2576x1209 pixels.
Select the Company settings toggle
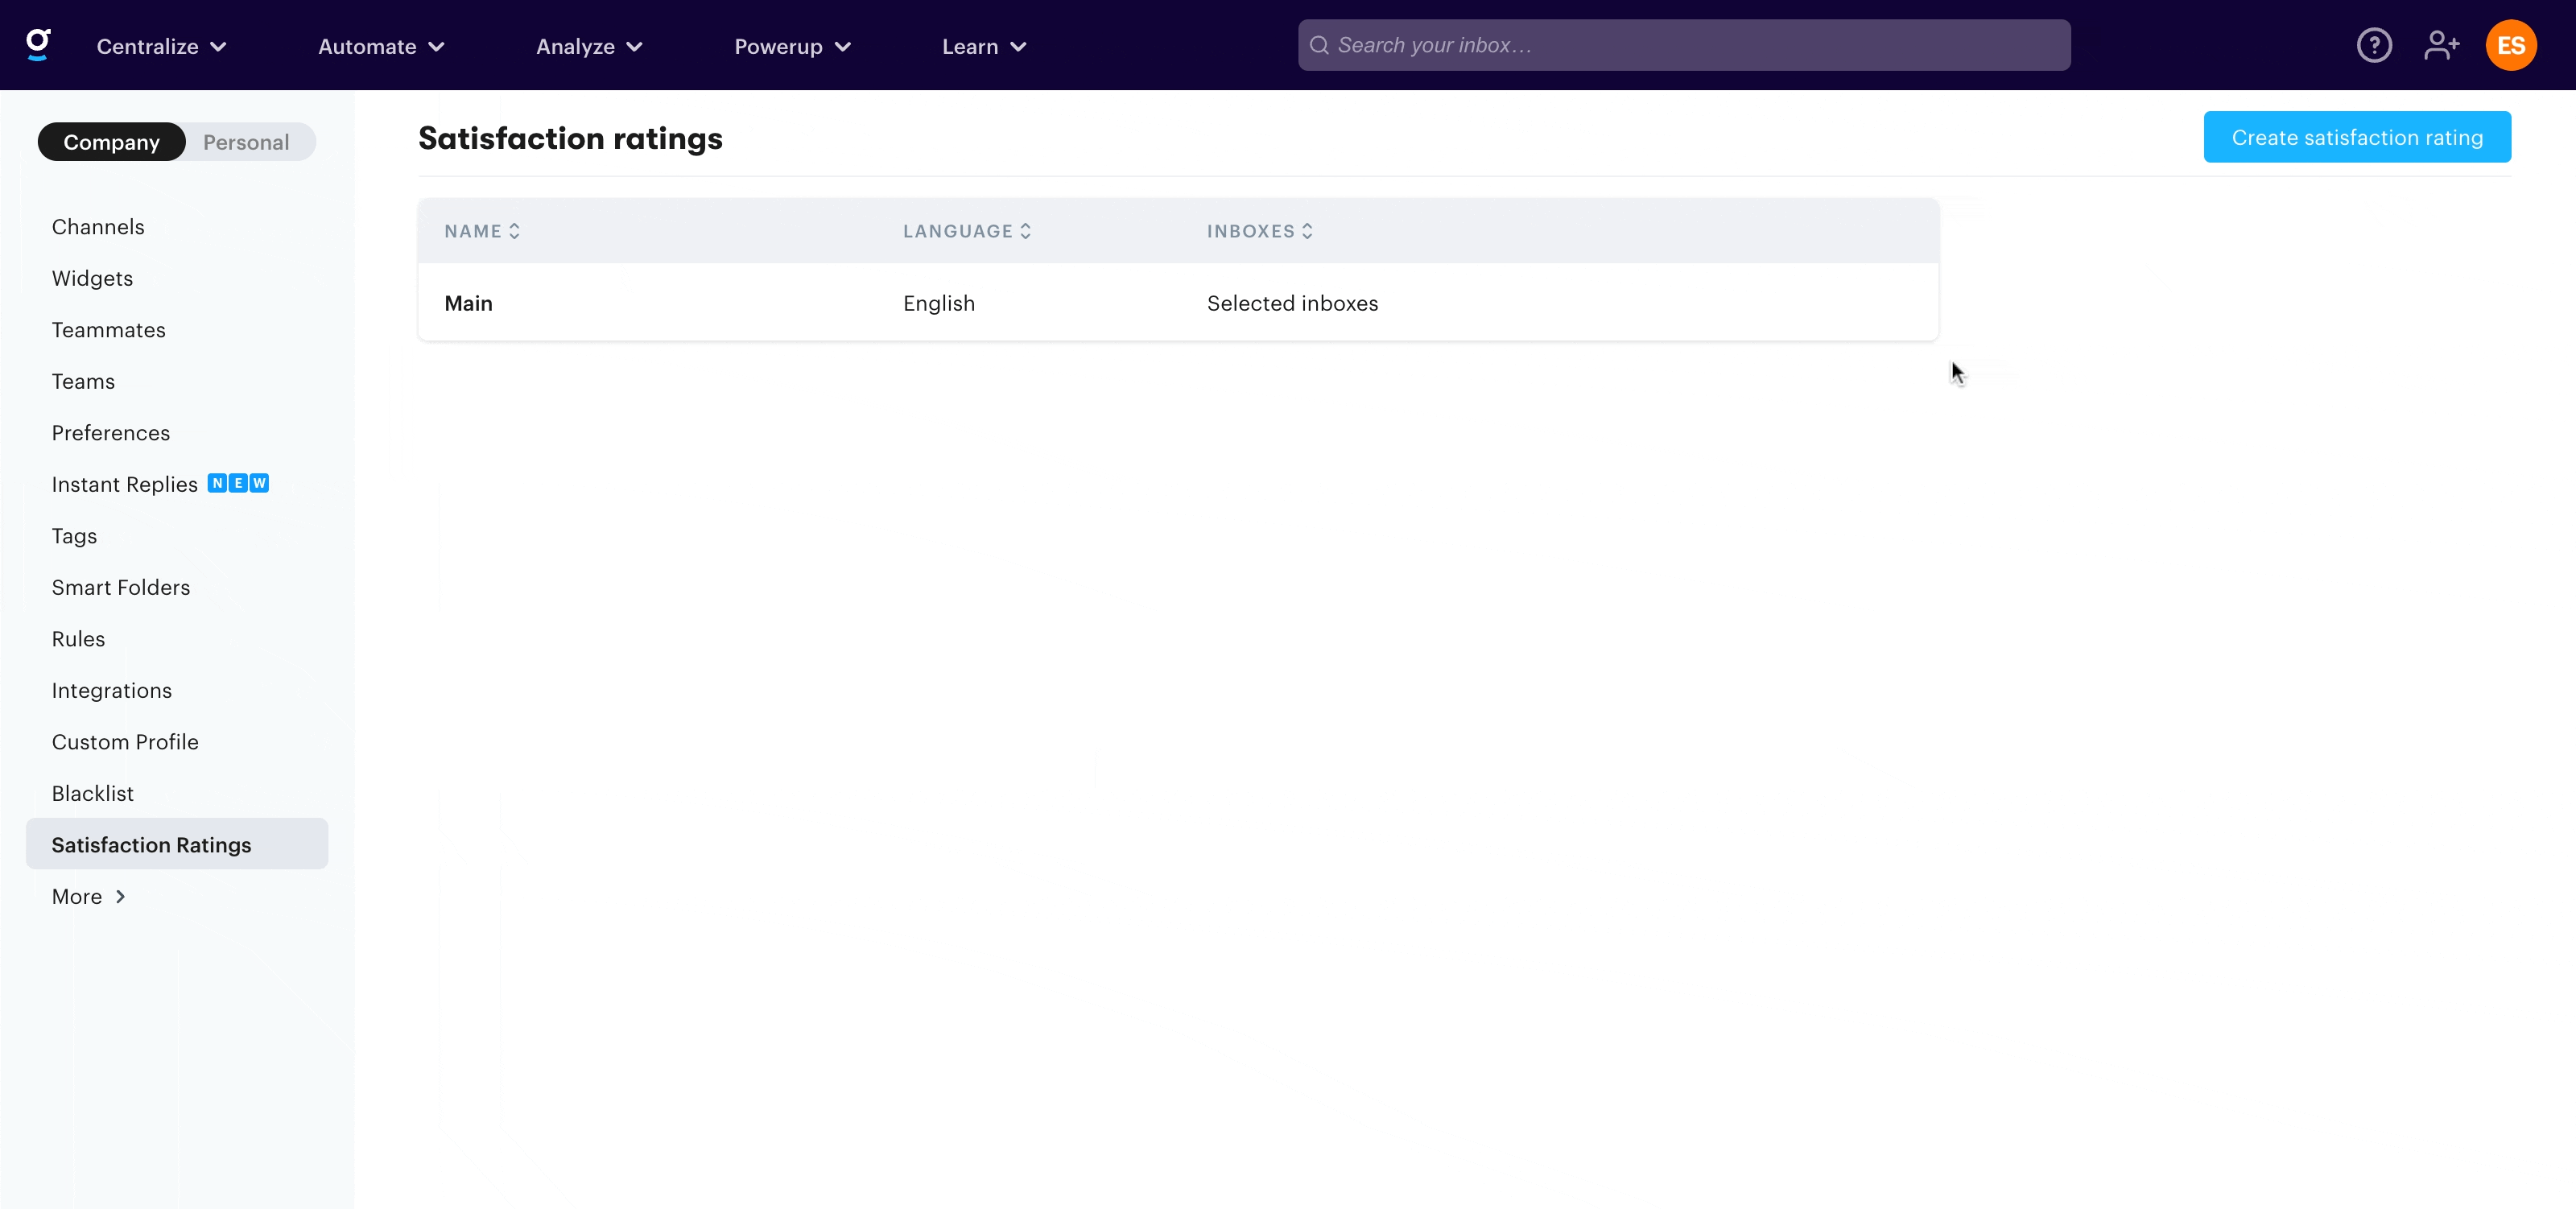[111, 142]
